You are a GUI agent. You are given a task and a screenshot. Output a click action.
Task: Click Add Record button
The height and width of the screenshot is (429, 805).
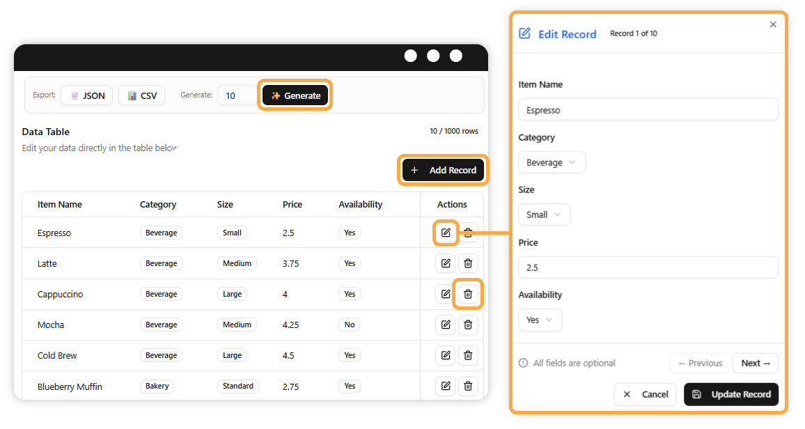(443, 170)
